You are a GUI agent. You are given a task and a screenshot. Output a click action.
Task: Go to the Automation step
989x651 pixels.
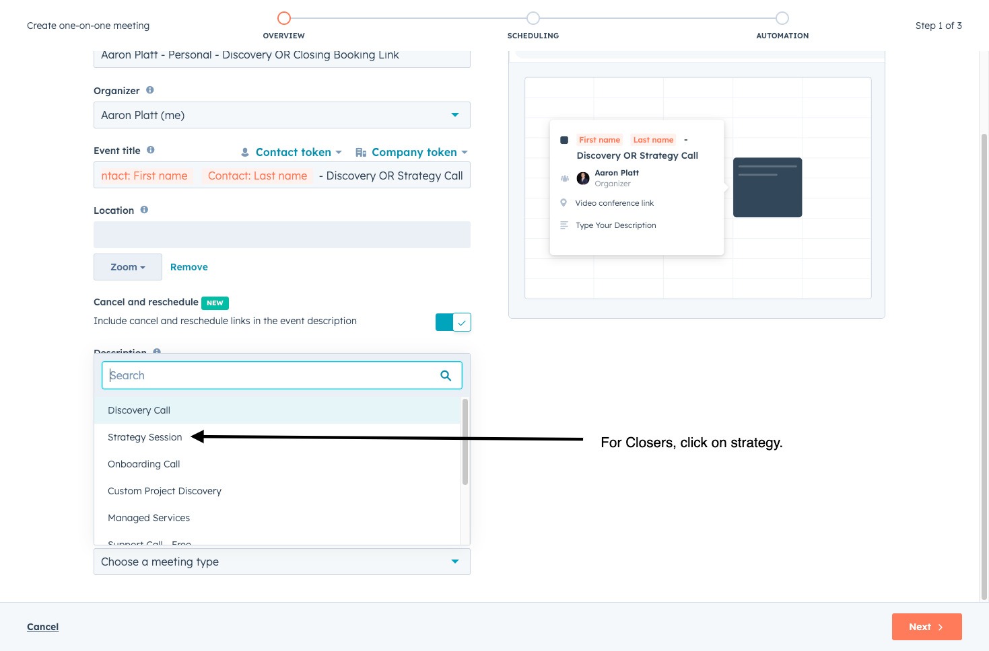coord(782,18)
